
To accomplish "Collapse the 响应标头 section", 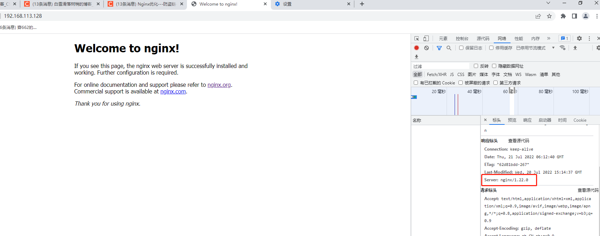I will pyautogui.click(x=489, y=141).
